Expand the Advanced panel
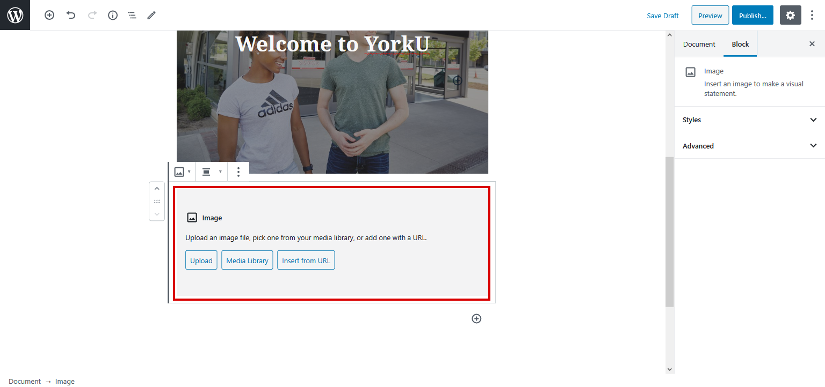 [750, 146]
